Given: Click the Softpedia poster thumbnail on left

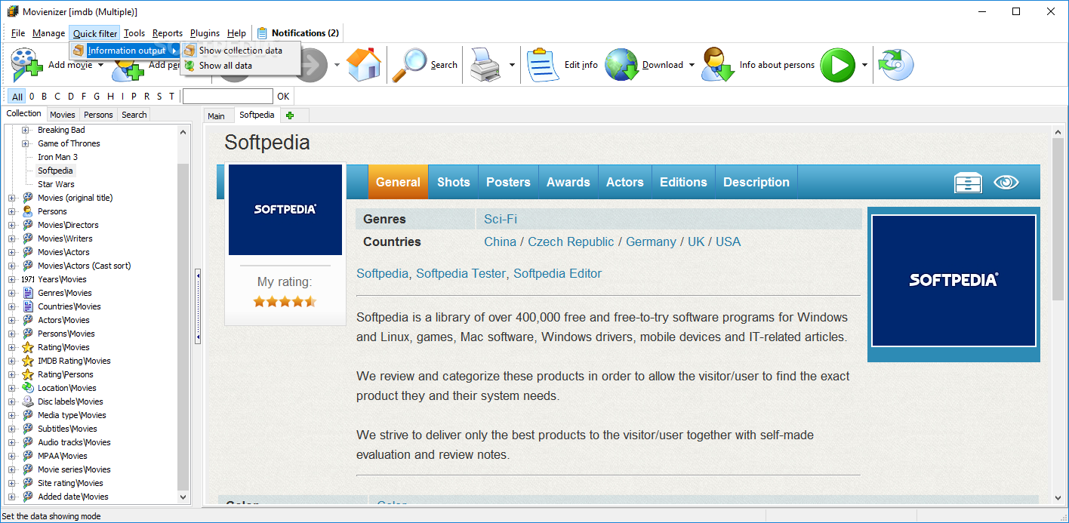Looking at the screenshot, I should point(285,210).
